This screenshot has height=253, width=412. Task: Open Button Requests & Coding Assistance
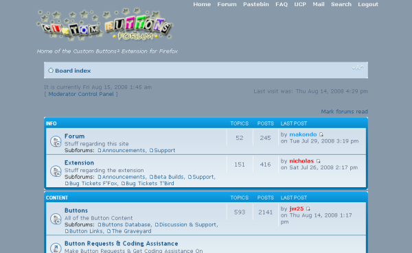122,243
